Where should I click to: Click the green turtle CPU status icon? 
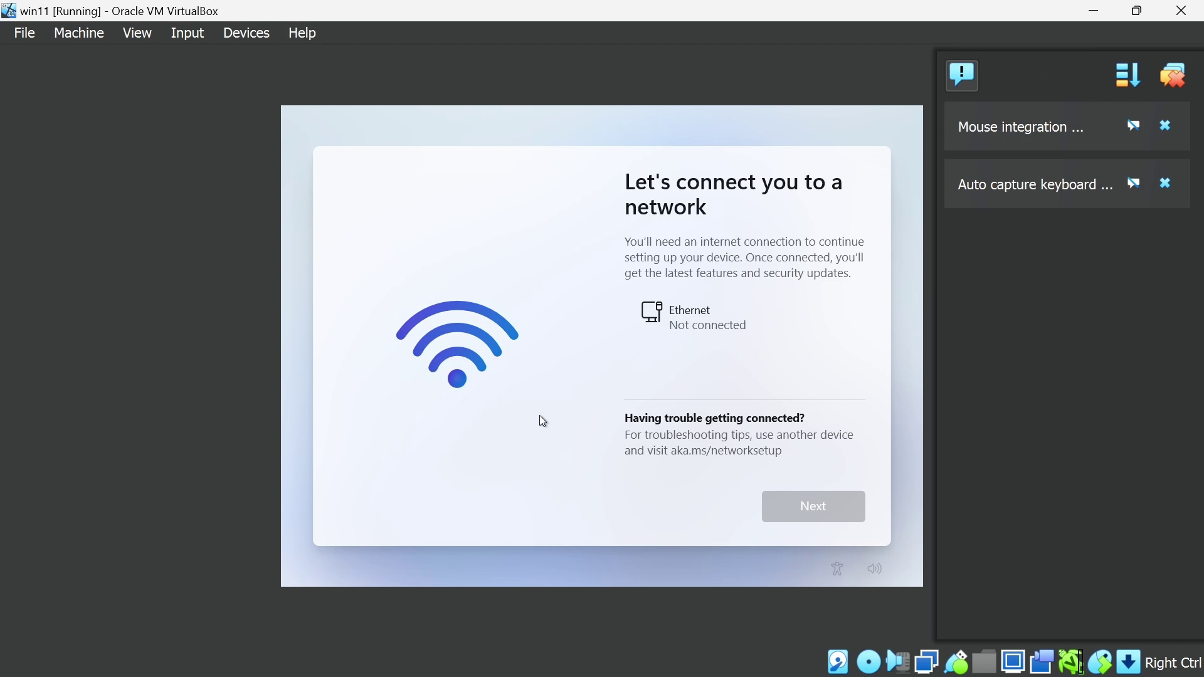pos(1071,662)
